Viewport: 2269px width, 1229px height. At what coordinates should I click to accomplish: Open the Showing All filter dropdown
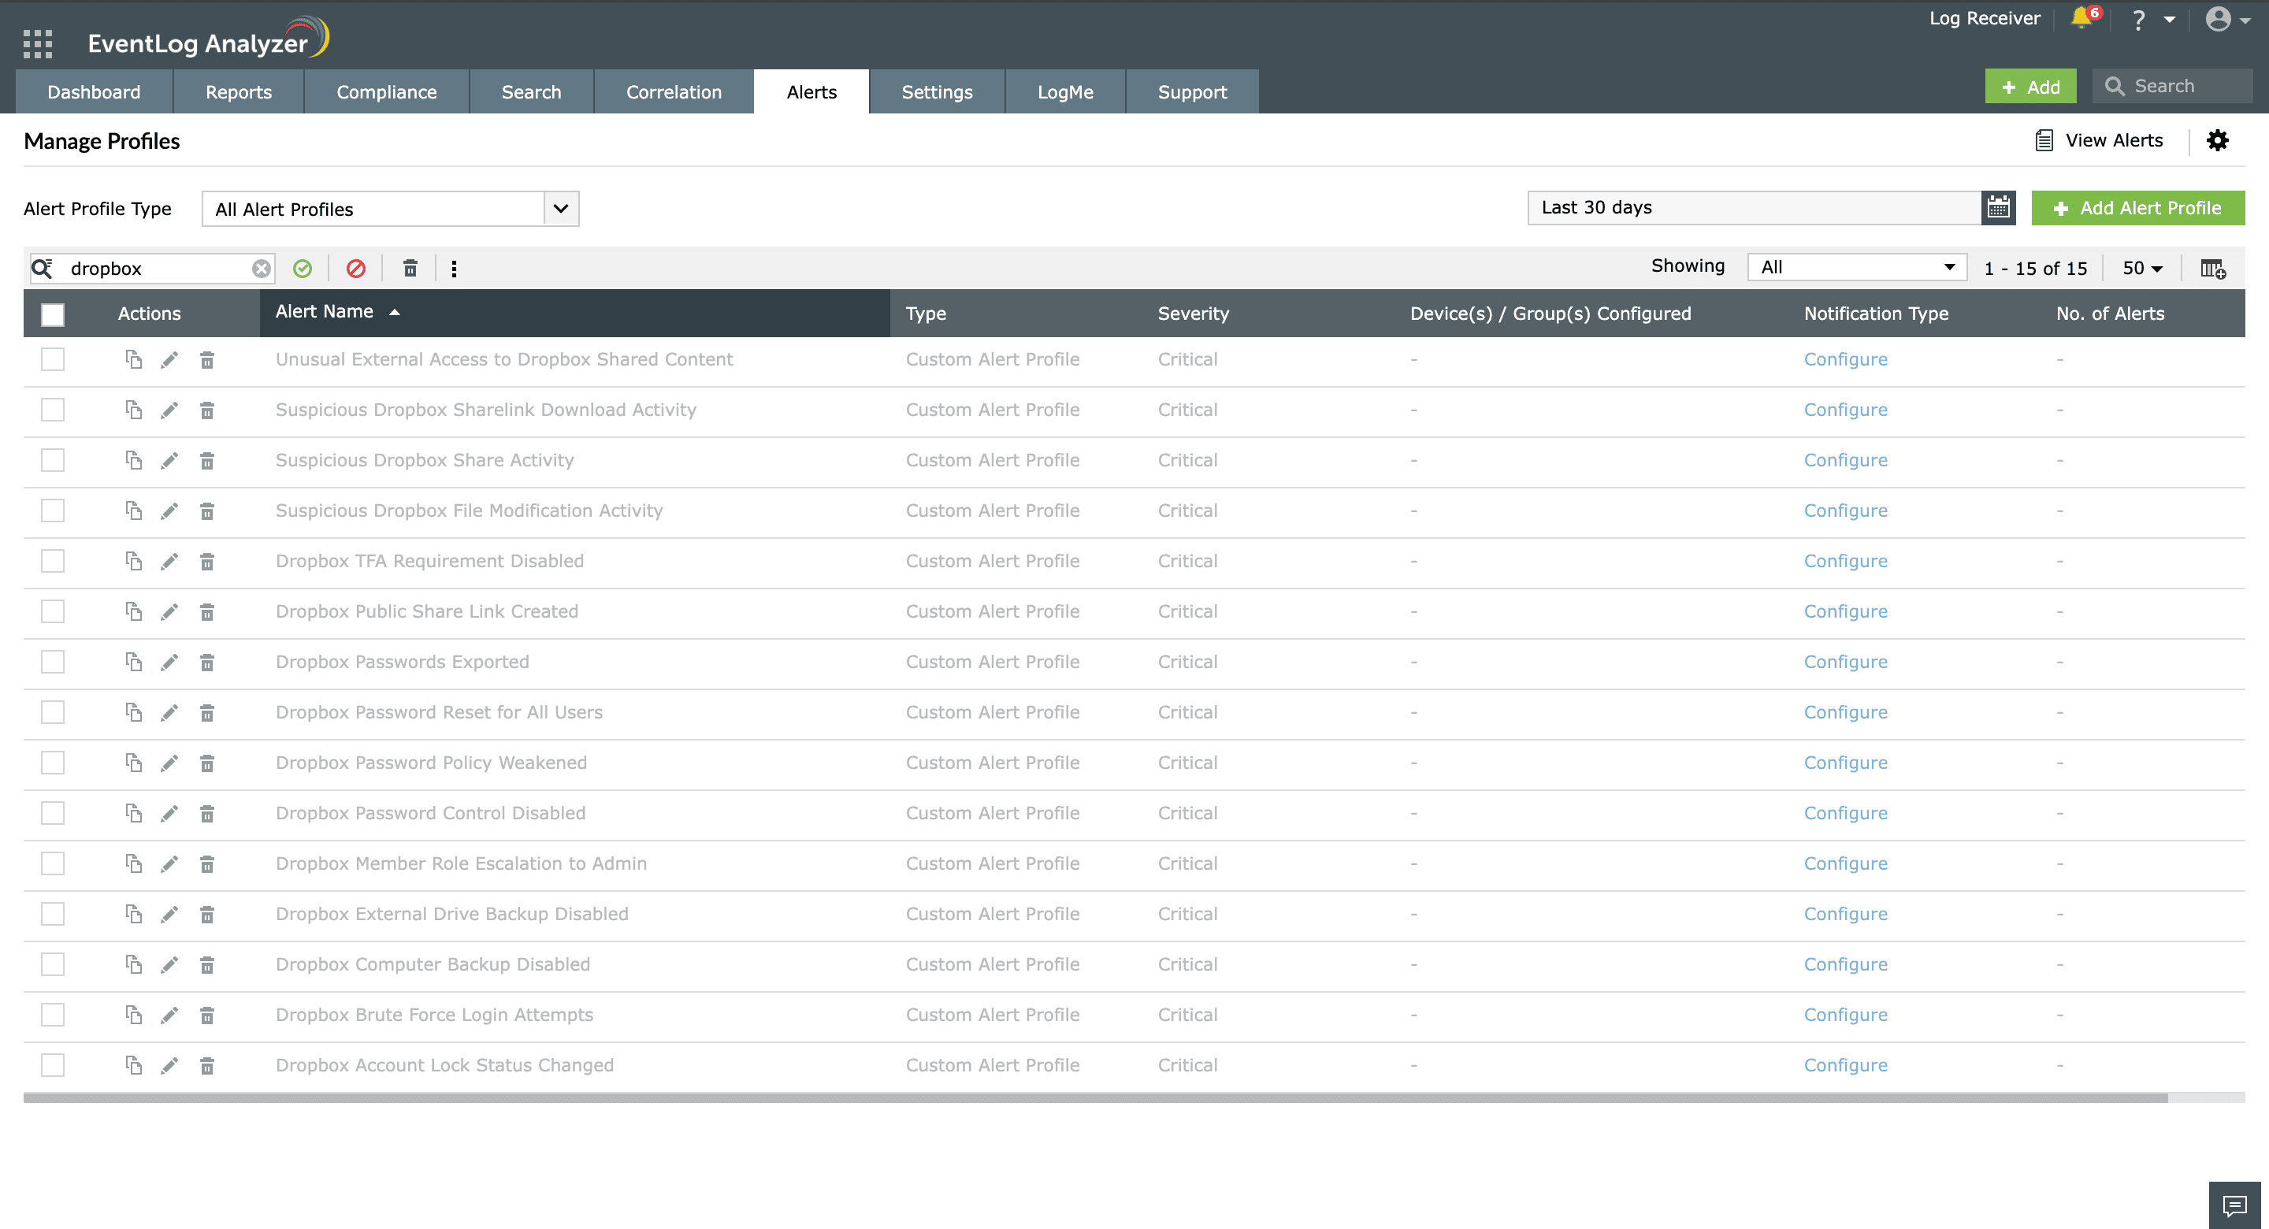(1856, 268)
